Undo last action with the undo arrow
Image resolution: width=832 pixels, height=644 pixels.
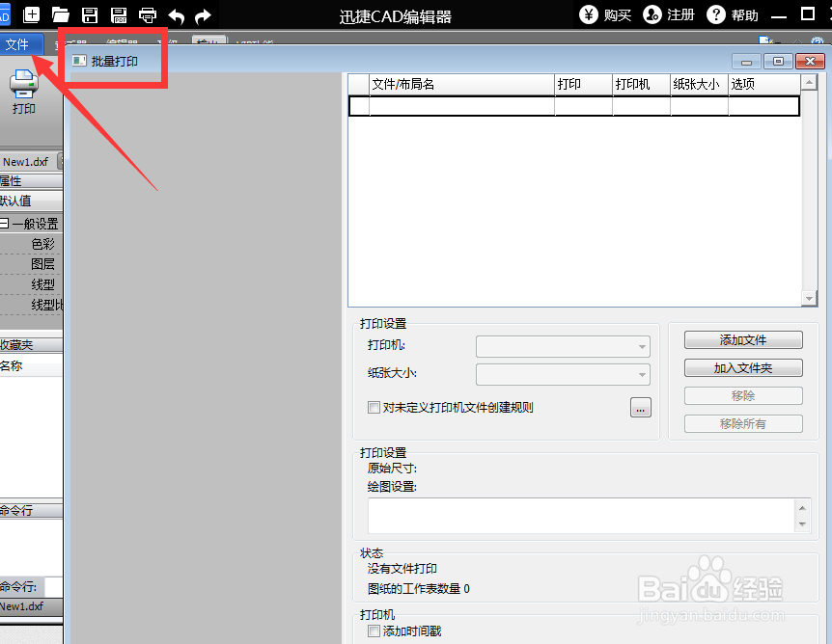tap(177, 16)
